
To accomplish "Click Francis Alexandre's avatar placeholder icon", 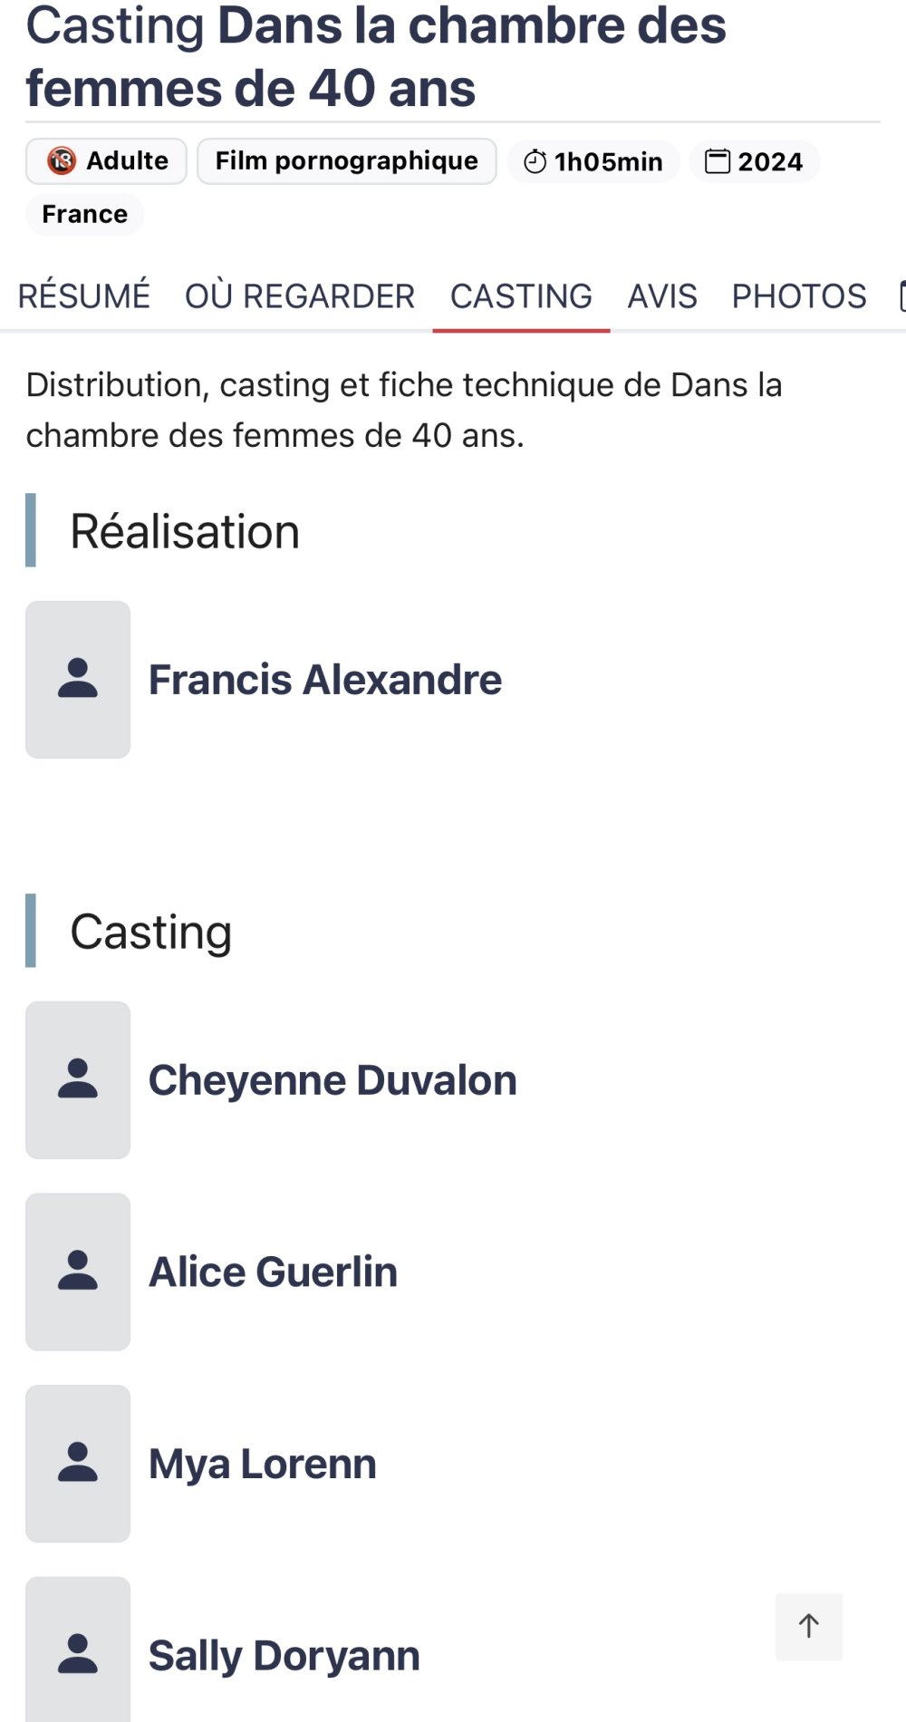I will (x=78, y=679).
